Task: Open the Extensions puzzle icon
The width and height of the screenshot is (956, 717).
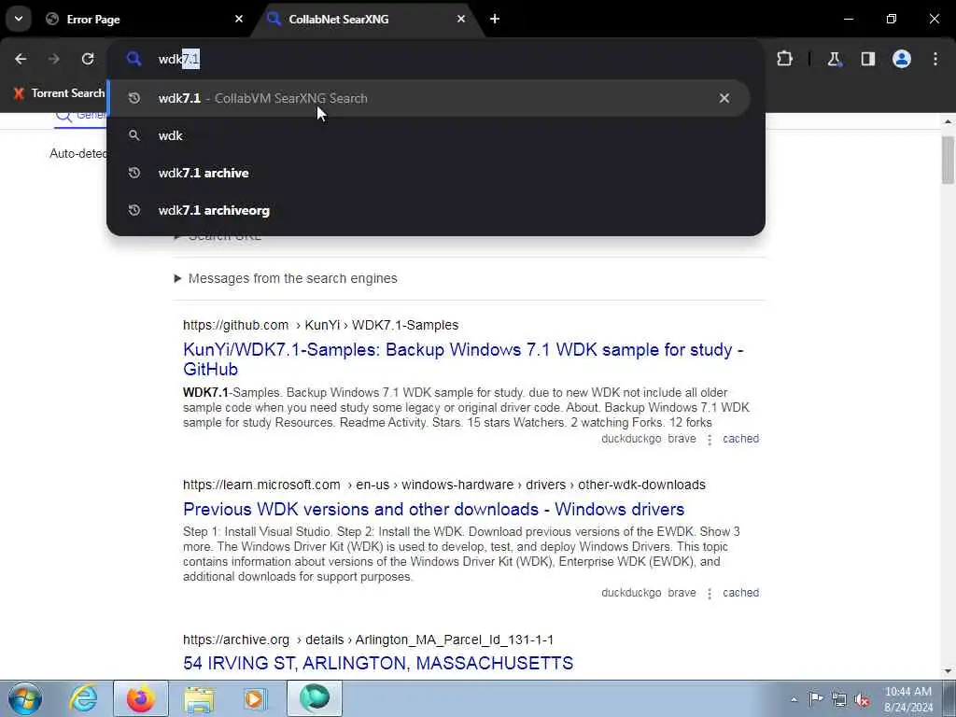Action: point(784,59)
